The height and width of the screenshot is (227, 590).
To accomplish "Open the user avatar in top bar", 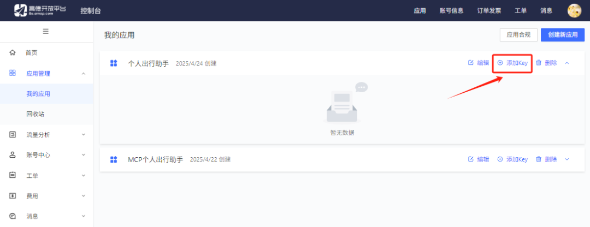I will pos(575,10).
